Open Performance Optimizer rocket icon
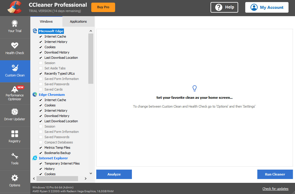295x194 pixels. click(15, 89)
